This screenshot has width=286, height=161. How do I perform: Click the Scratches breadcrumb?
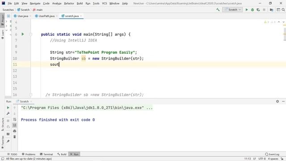(8, 10)
